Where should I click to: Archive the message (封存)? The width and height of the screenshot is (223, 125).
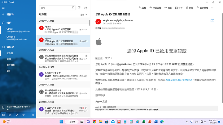point(179,8)
